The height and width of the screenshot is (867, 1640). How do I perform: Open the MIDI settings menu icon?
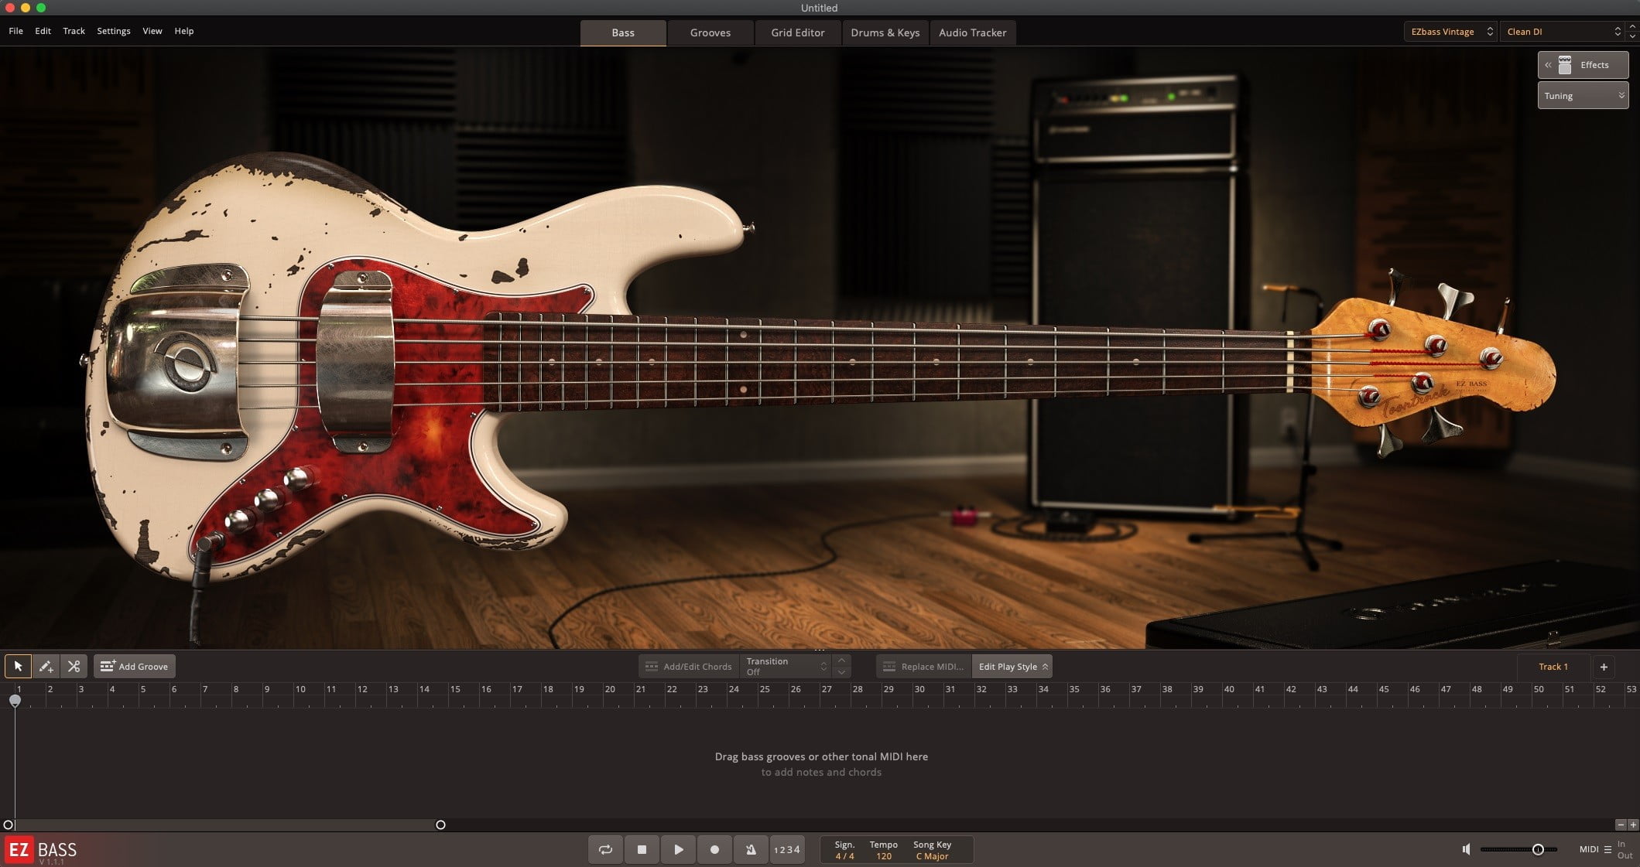tap(1607, 849)
